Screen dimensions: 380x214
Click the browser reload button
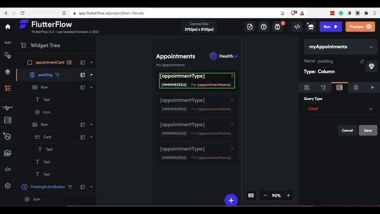pos(23,13)
